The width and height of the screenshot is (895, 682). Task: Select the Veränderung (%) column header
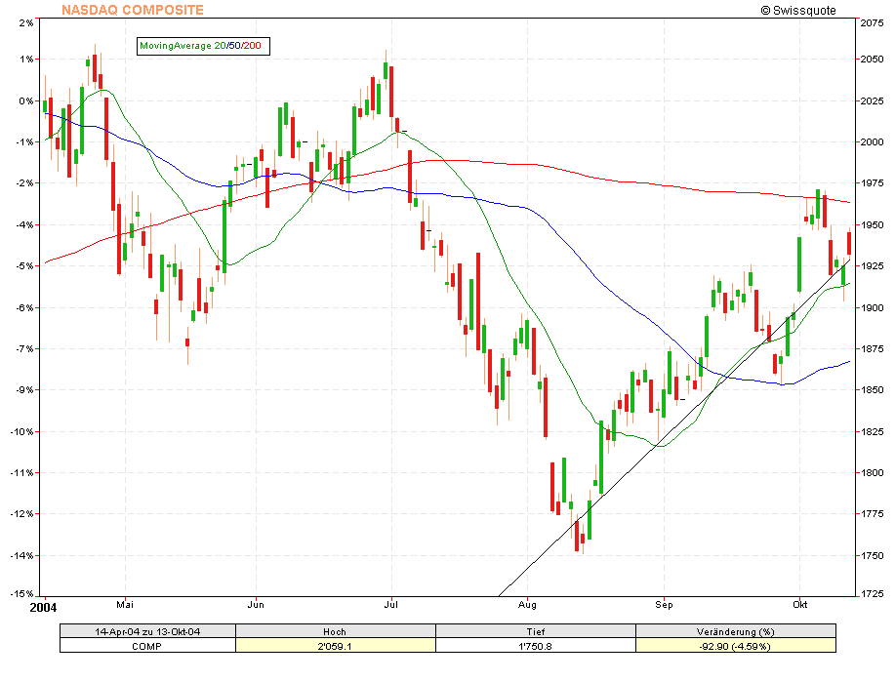pyautogui.click(x=736, y=631)
